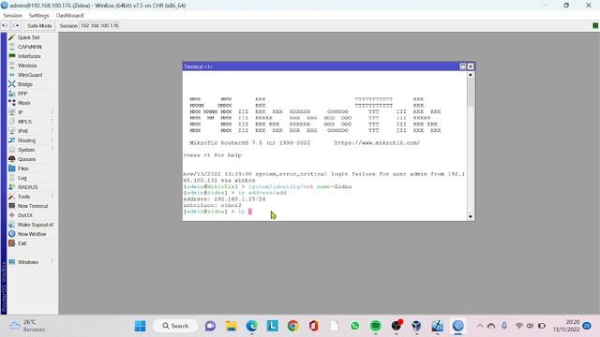The height and width of the screenshot is (337, 600).
Task: Close the Terminal window
Action: coord(471,66)
